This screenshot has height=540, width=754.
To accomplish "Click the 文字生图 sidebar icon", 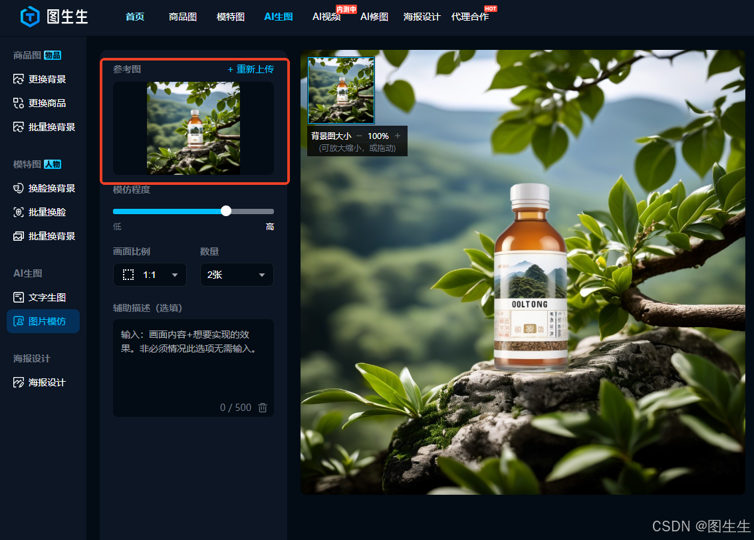I will click(x=18, y=297).
